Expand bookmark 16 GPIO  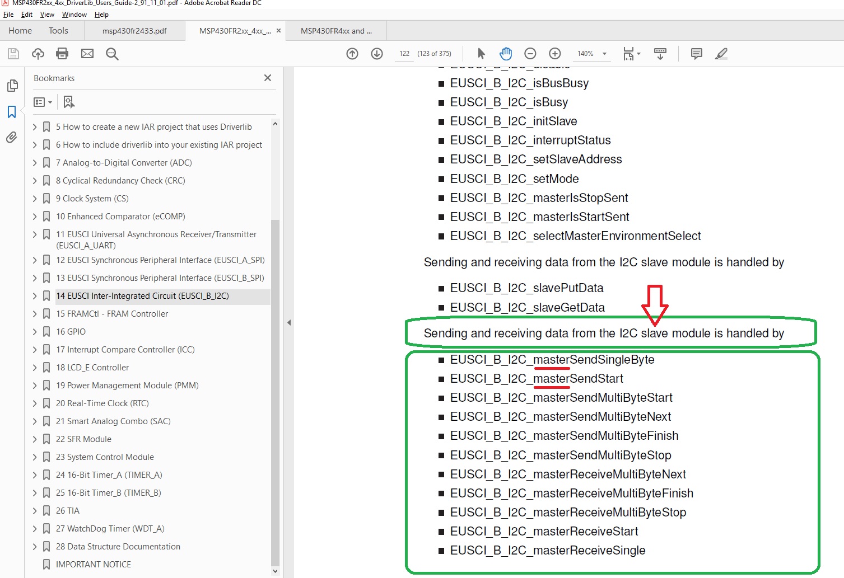pyautogui.click(x=35, y=332)
